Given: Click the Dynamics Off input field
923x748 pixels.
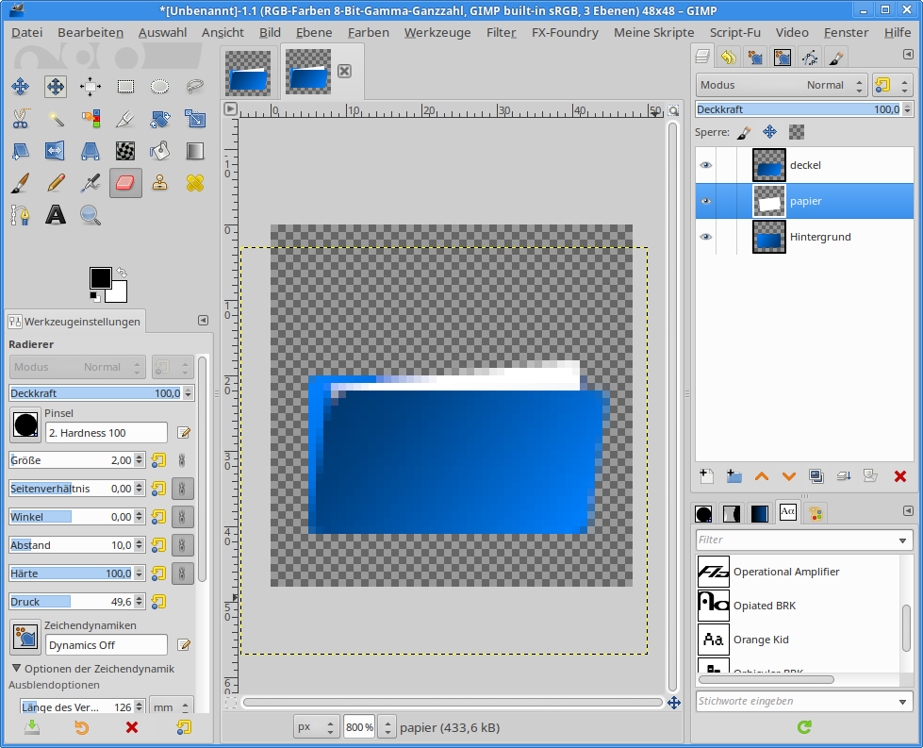Looking at the screenshot, I should click(x=107, y=645).
